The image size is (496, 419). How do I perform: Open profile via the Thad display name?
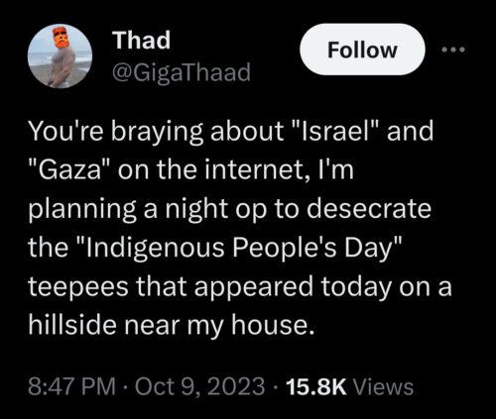[x=141, y=40]
